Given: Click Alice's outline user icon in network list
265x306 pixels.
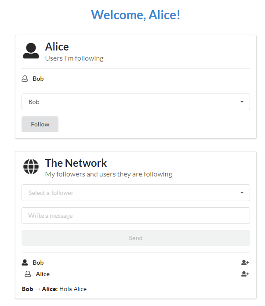Looking at the screenshot, I should click(x=28, y=274).
